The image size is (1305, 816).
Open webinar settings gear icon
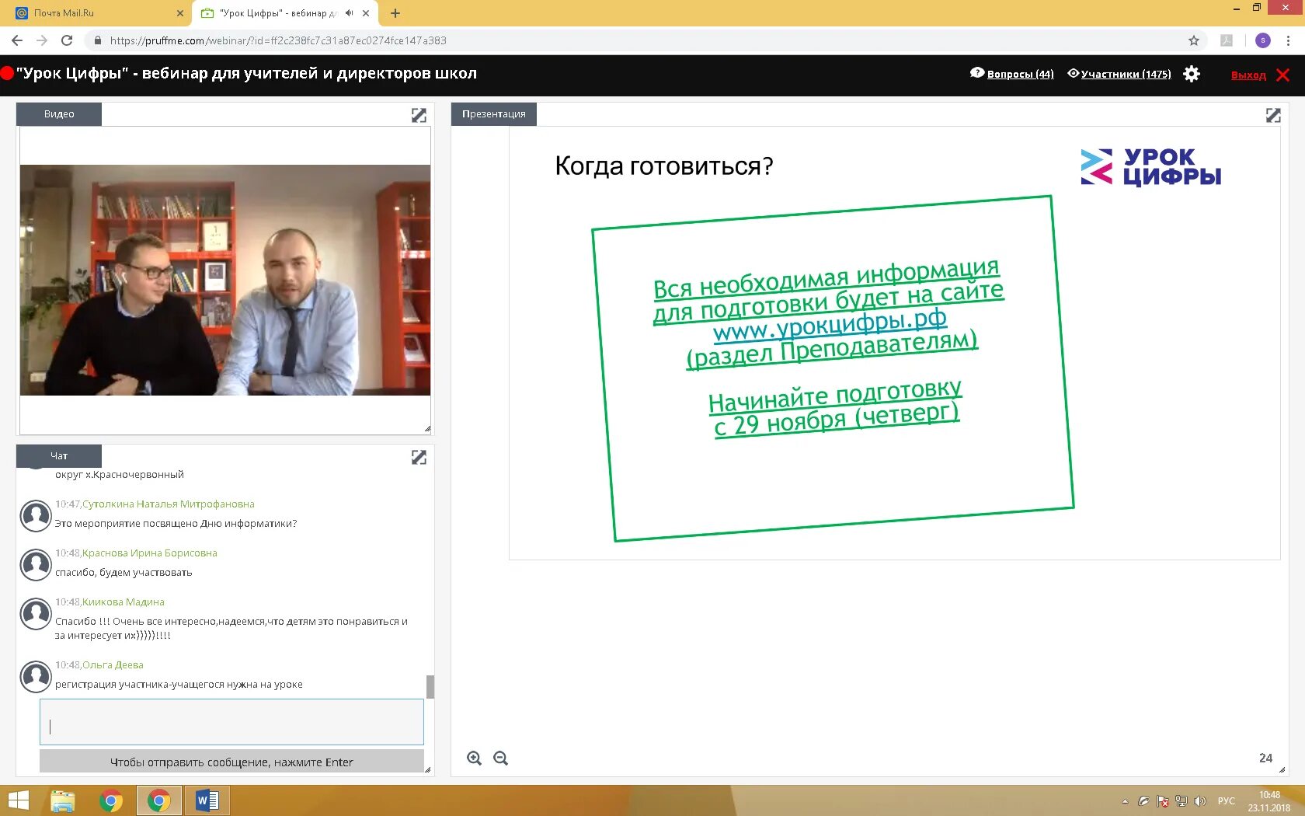click(1192, 74)
